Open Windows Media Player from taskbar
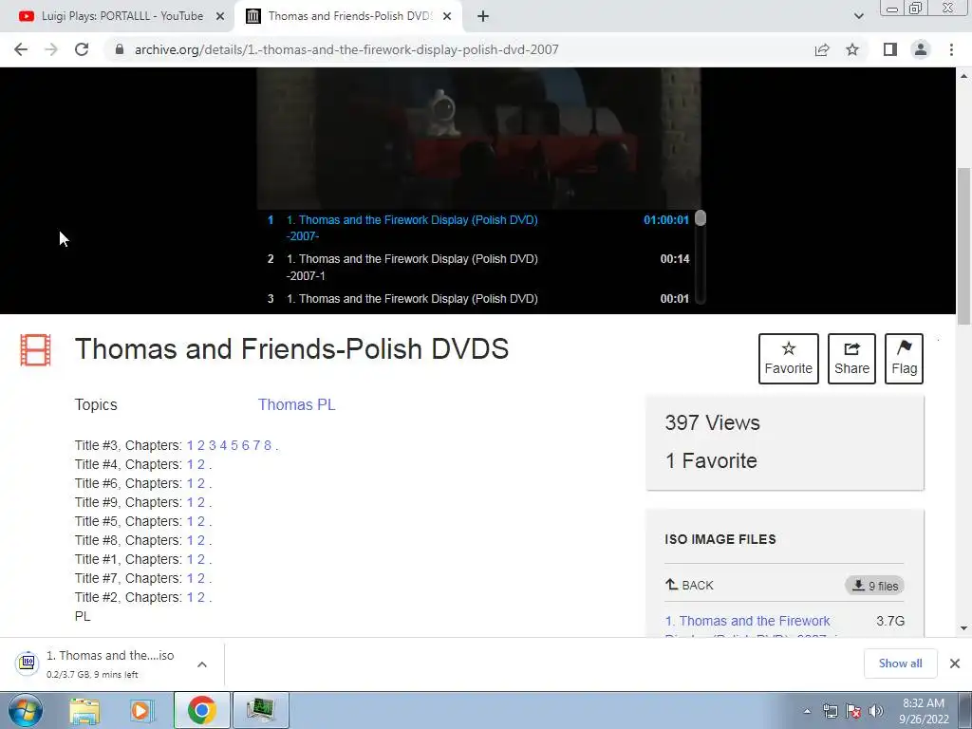Image resolution: width=972 pixels, height=729 pixels. tap(142, 710)
